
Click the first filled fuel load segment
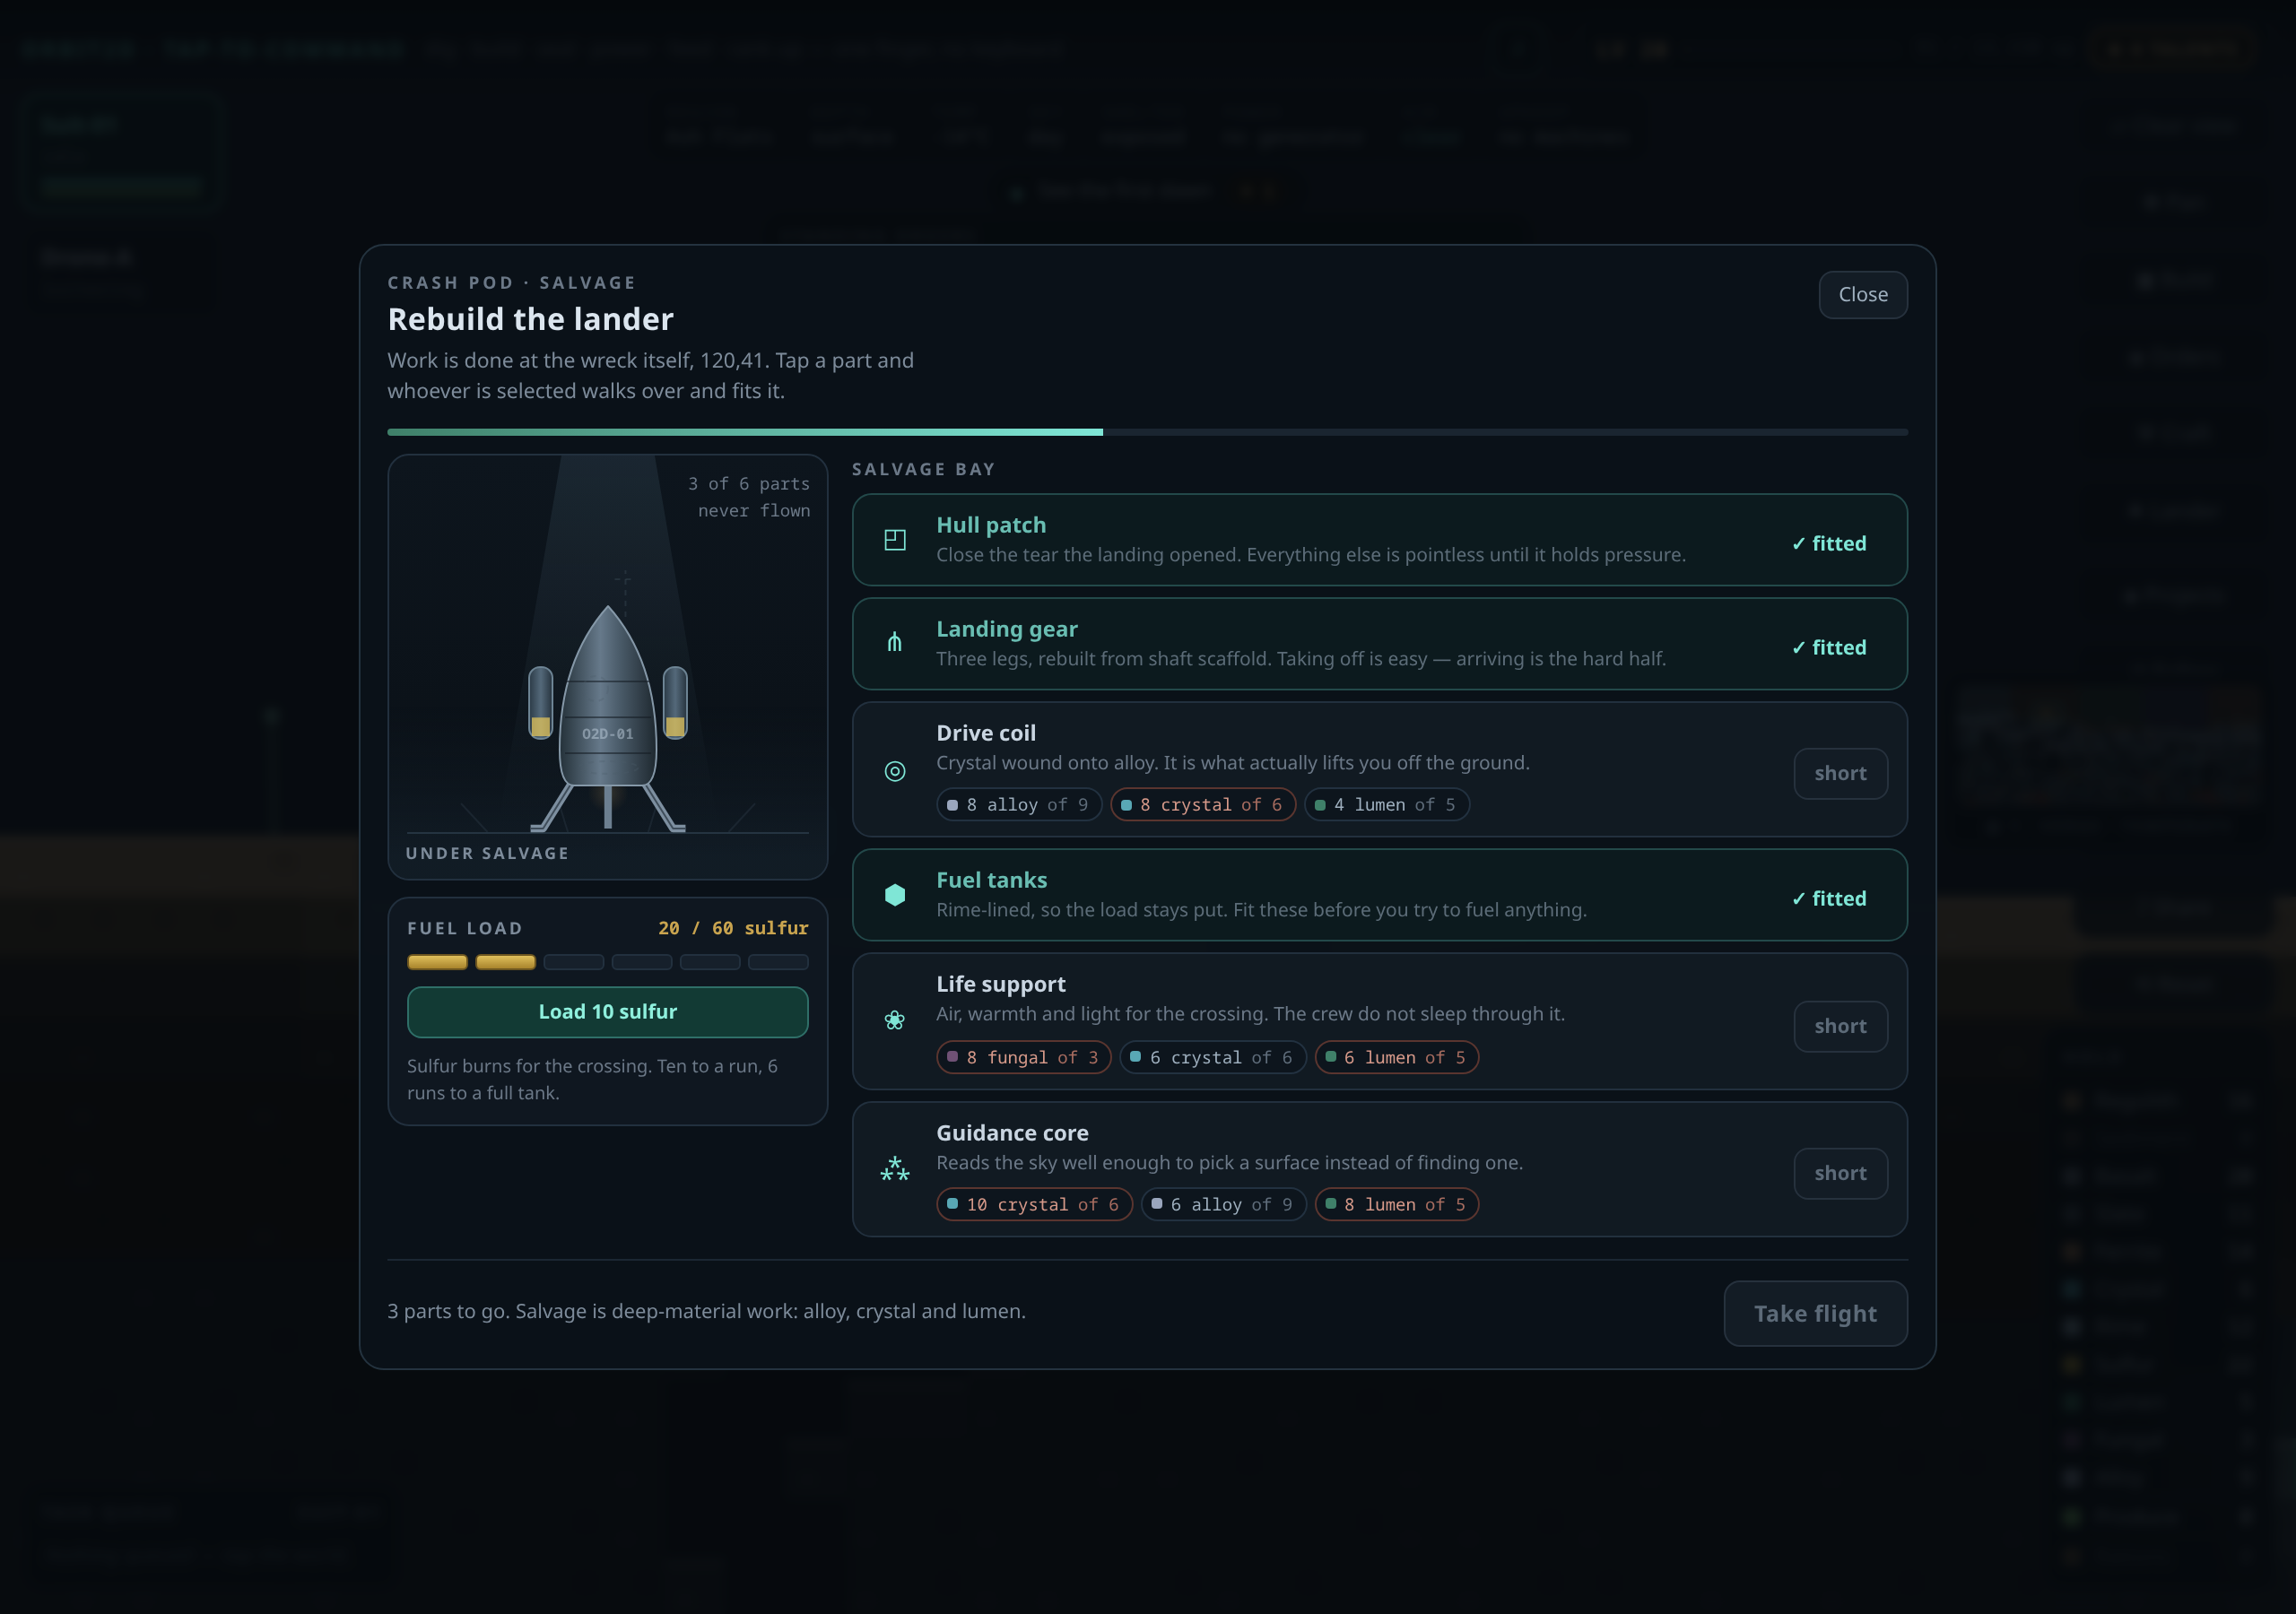tap(437, 962)
